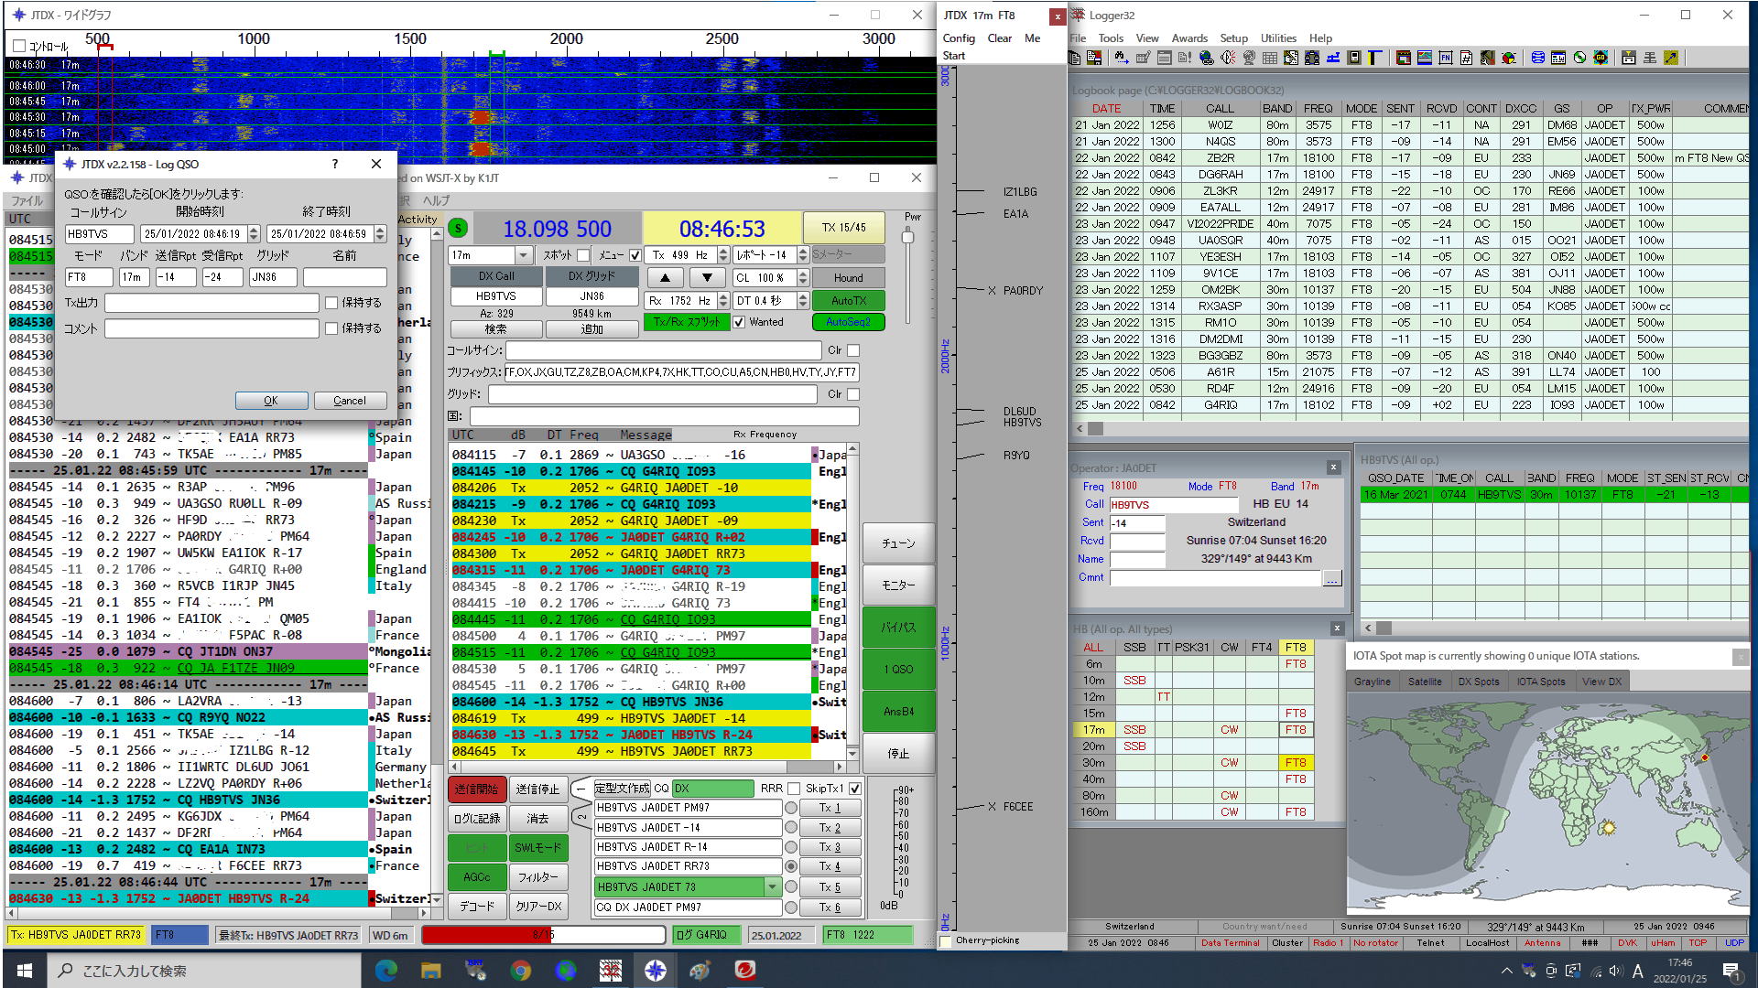The width and height of the screenshot is (1758, 988).
Task: Click the JTDX app icon in the taskbar
Action: coord(655,970)
